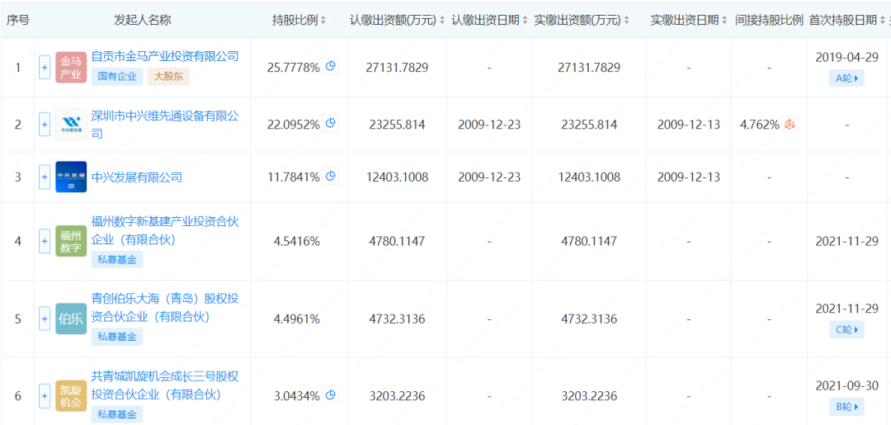Select 4780.1147 in 实缴出资额 column
Image resolution: width=891 pixels, height=425 pixels.
[591, 242]
